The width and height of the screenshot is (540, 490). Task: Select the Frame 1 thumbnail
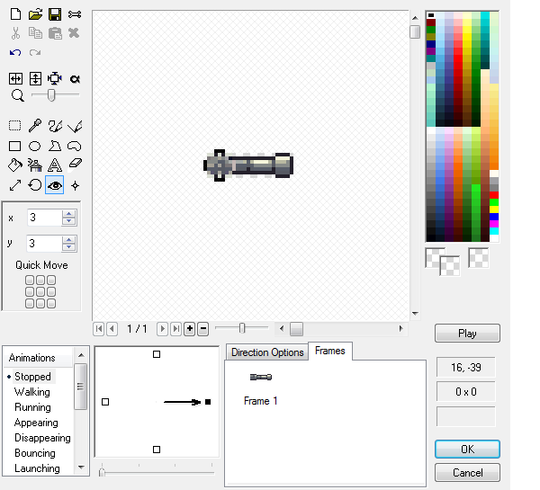pos(261,377)
